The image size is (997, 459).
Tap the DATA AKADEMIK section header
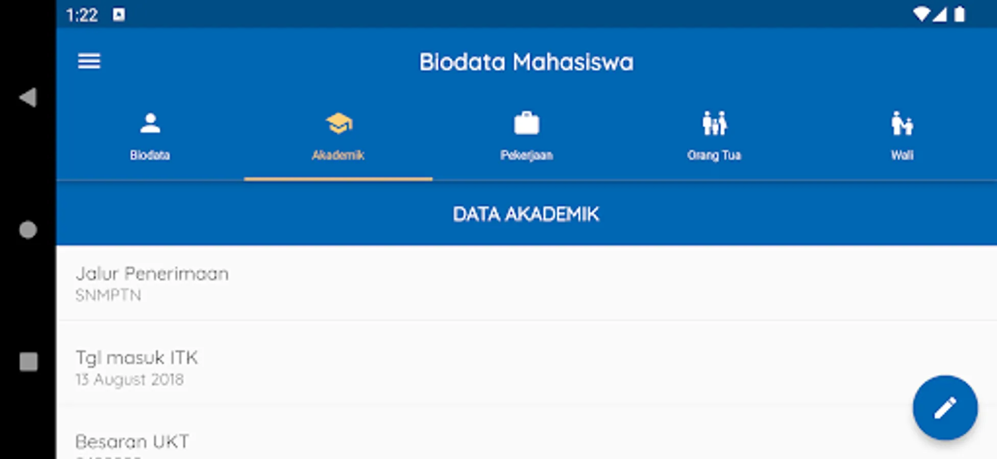pos(526,214)
